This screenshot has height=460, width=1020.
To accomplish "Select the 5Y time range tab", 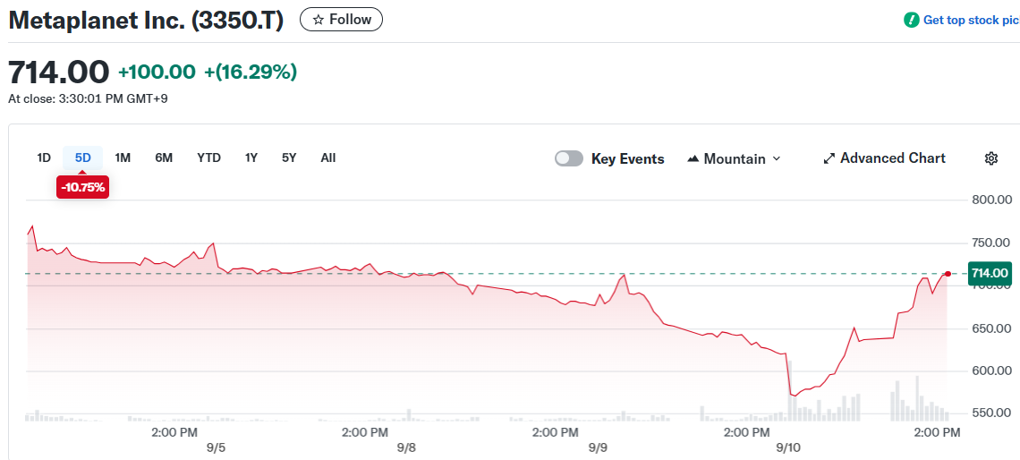I will [289, 158].
